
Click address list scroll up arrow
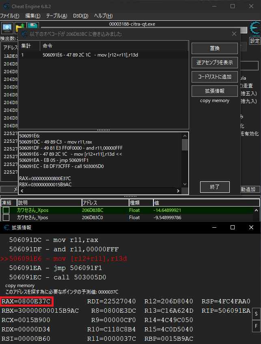pos(256,210)
